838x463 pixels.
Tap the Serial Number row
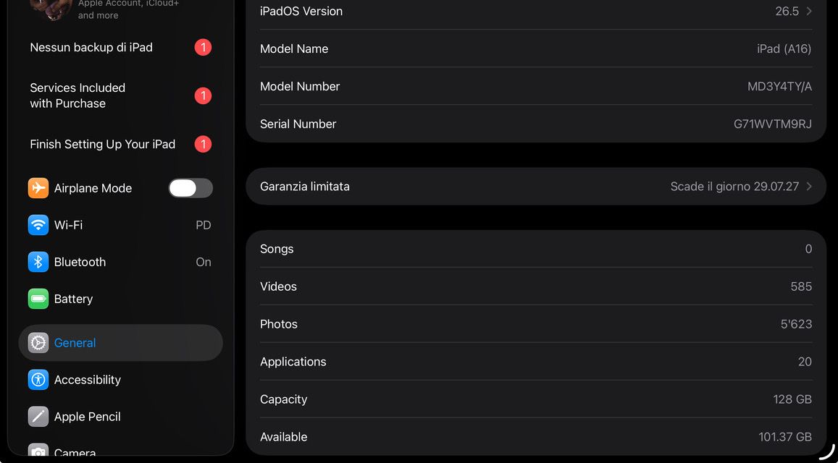click(x=535, y=124)
